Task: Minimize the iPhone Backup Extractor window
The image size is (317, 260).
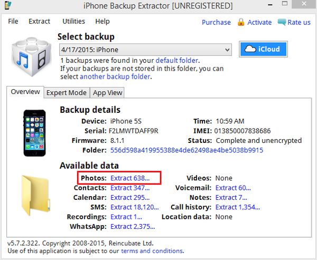Action: [x=270, y=4]
